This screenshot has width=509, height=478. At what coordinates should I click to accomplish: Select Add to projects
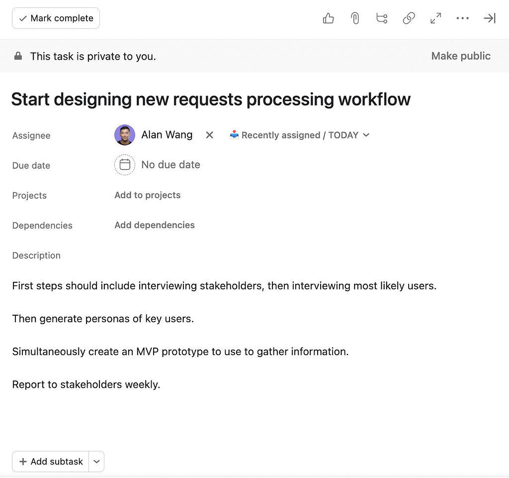click(147, 195)
